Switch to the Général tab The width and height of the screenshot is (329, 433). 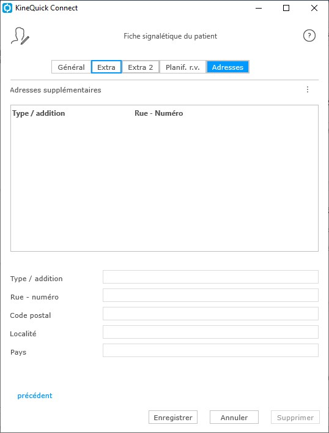pyautogui.click(x=71, y=67)
